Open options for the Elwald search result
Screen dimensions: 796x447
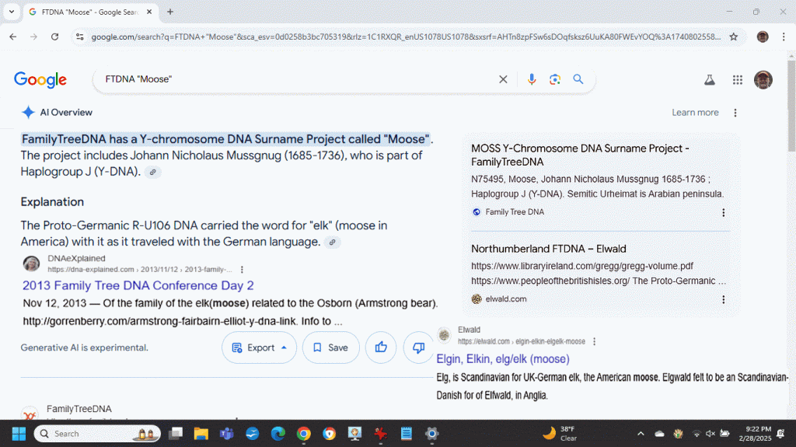[x=595, y=342]
